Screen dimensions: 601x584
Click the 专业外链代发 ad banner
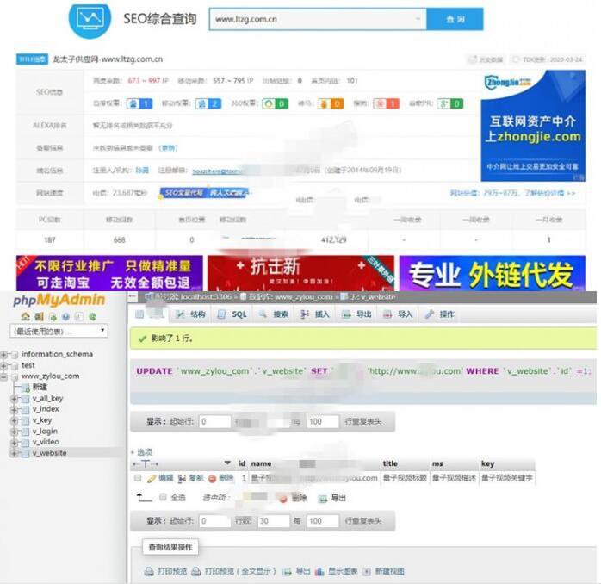[493, 273]
